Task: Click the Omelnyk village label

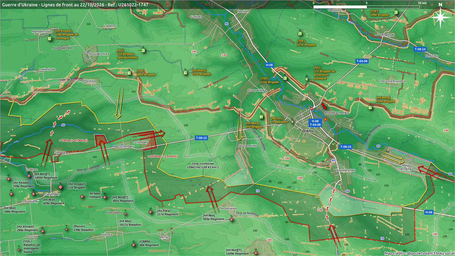Action: (387, 35)
